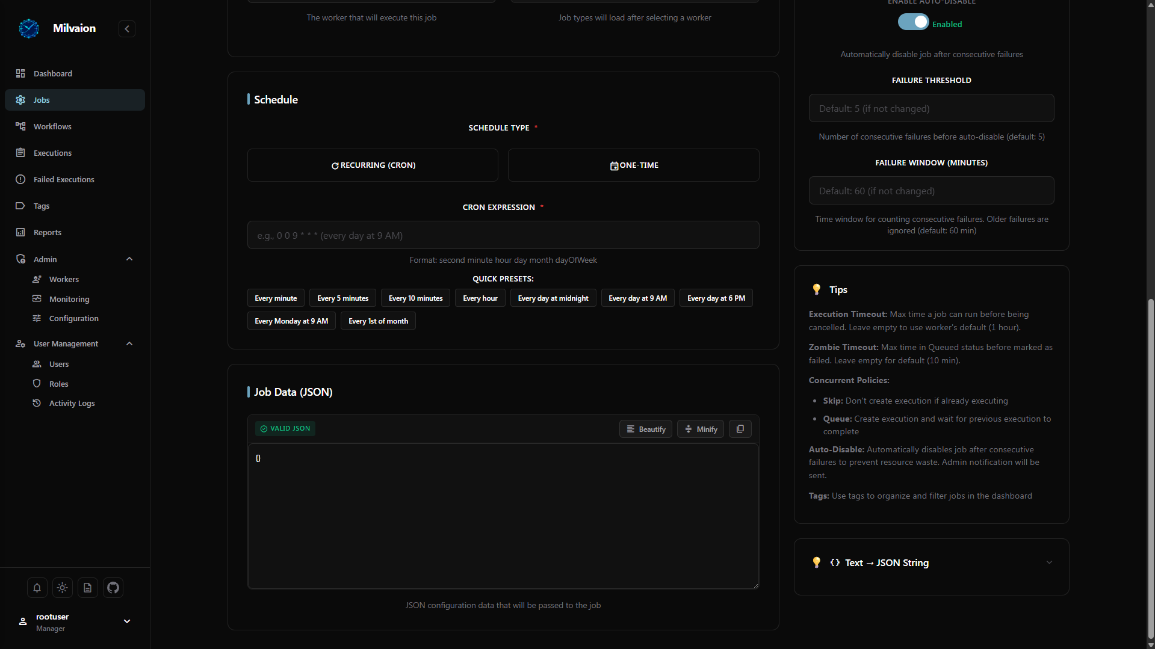This screenshot has width=1155, height=649.
Task: Click the User Management icon
Action: (x=20, y=343)
